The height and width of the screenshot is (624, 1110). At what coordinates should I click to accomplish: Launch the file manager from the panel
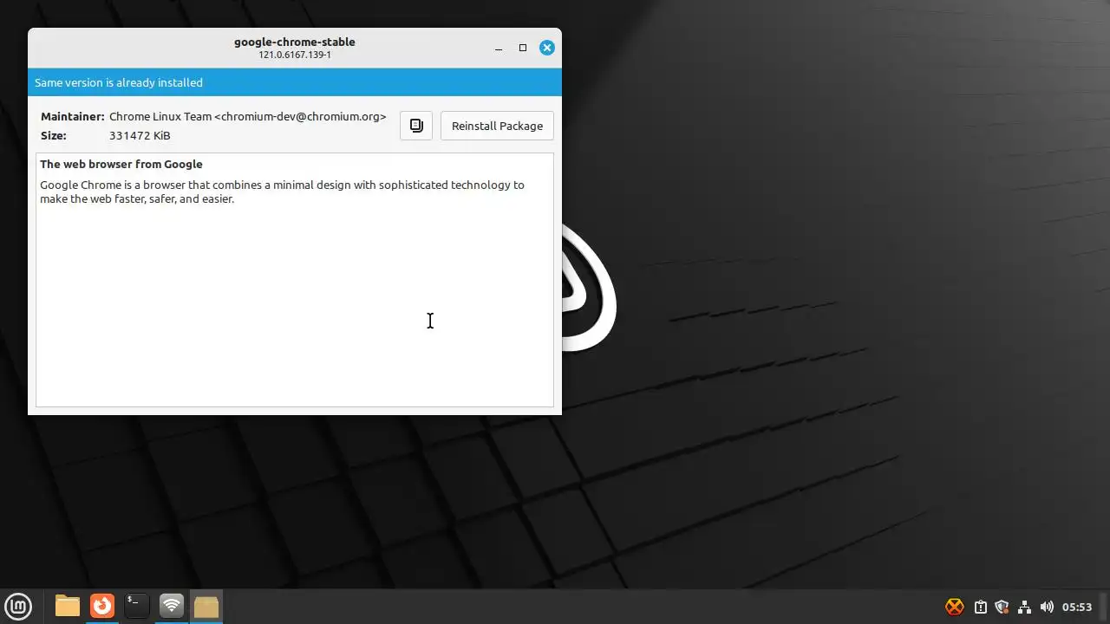(68, 606)
